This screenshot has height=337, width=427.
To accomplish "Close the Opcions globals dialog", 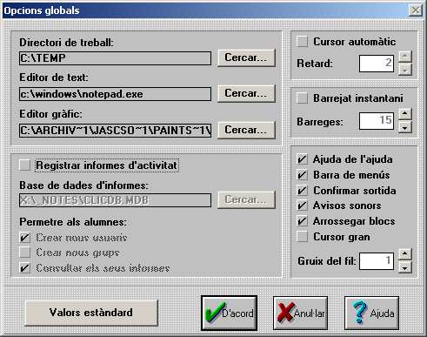I will [x=416, y=10].
